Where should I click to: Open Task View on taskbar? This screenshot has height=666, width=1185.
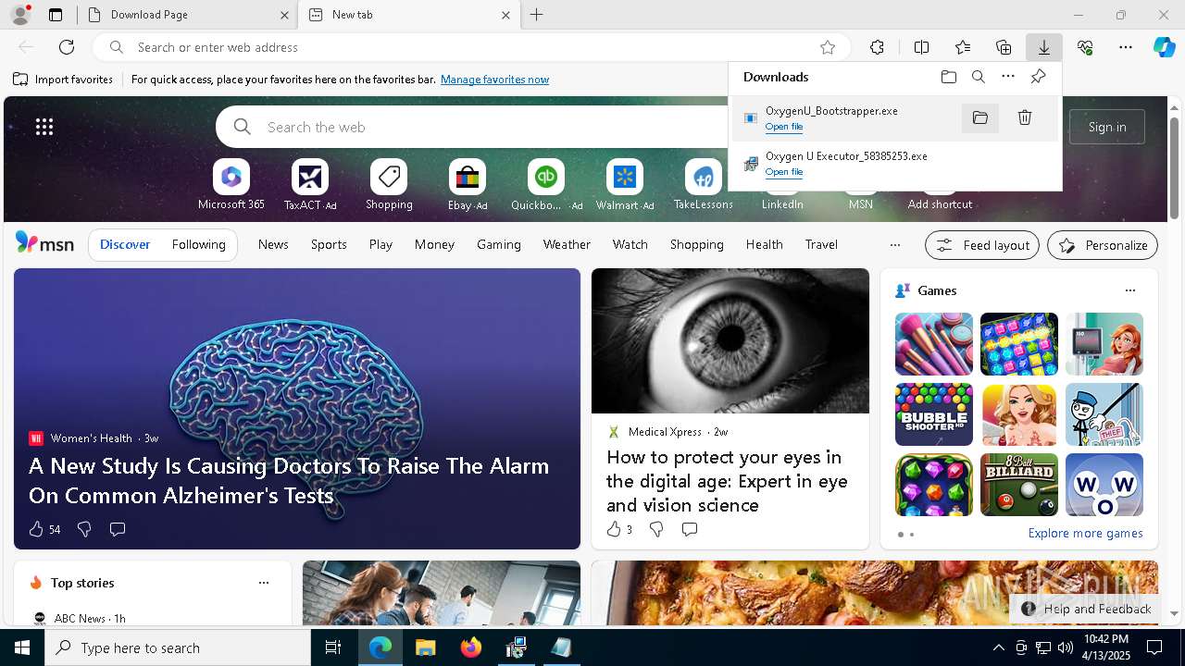(333, 647)
